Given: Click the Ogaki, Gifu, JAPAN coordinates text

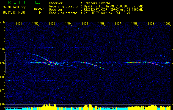Looking at the screenshot, I should (x=114, y=6).
